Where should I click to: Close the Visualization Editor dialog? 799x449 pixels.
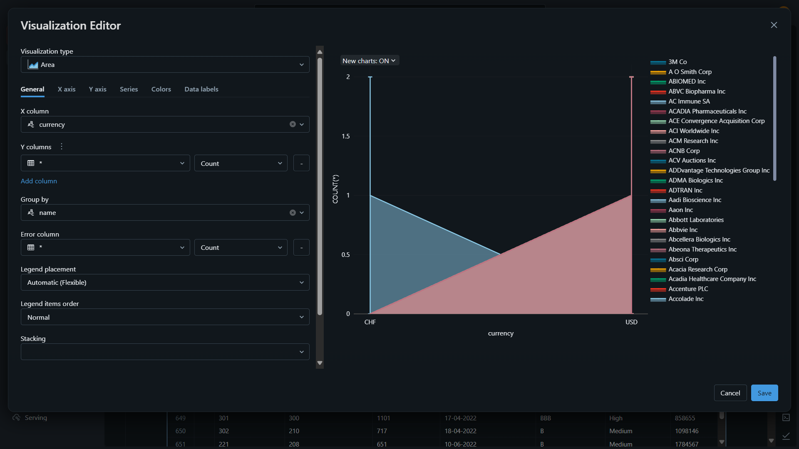point(774,25)
